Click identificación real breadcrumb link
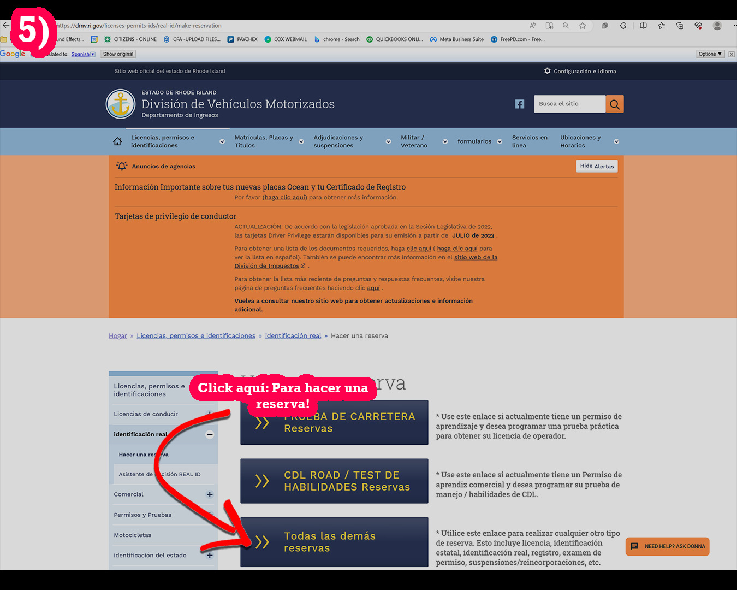This screenshot has width=737, height=590. pyautogui.click(x=293, y=336)
